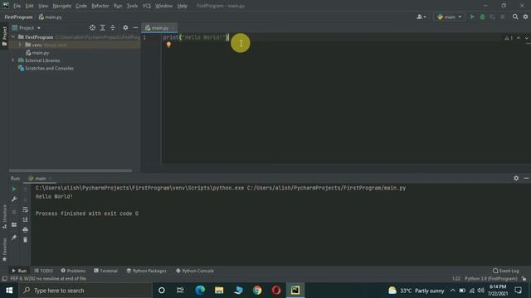
Task: Open Search Everywhere magnifier
Action: pos(515,17)
